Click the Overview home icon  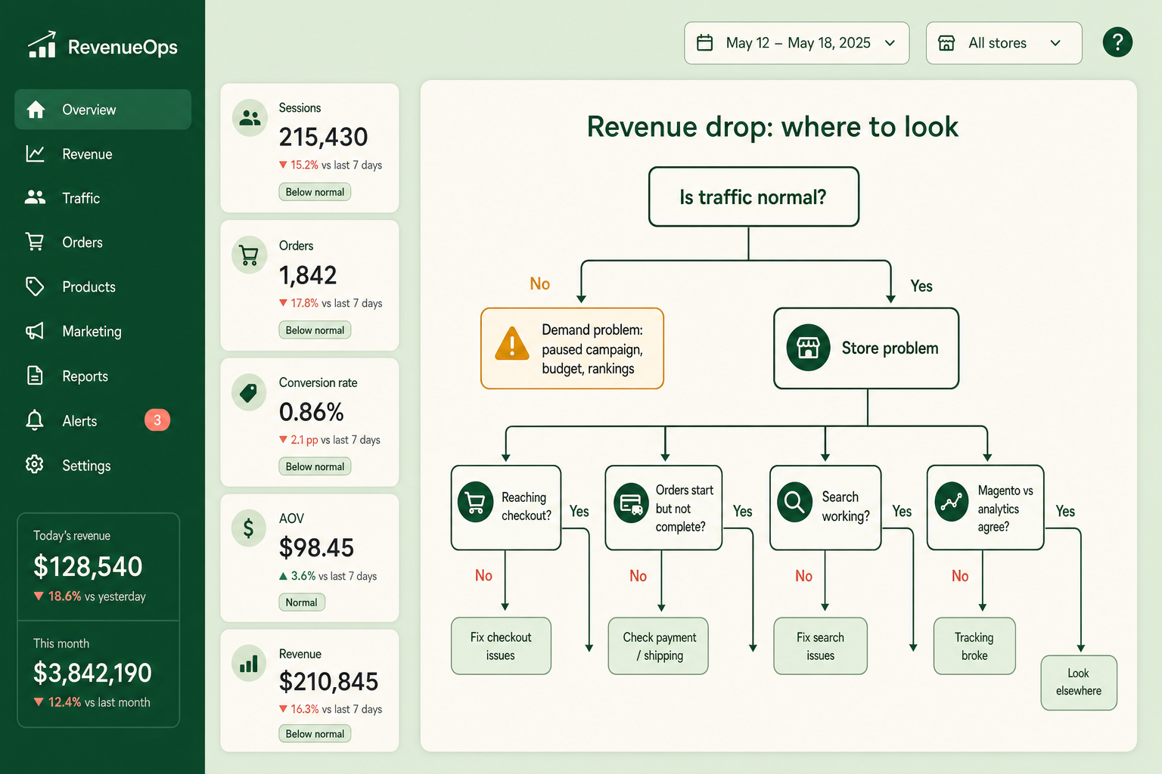click(x=36, y=110)
